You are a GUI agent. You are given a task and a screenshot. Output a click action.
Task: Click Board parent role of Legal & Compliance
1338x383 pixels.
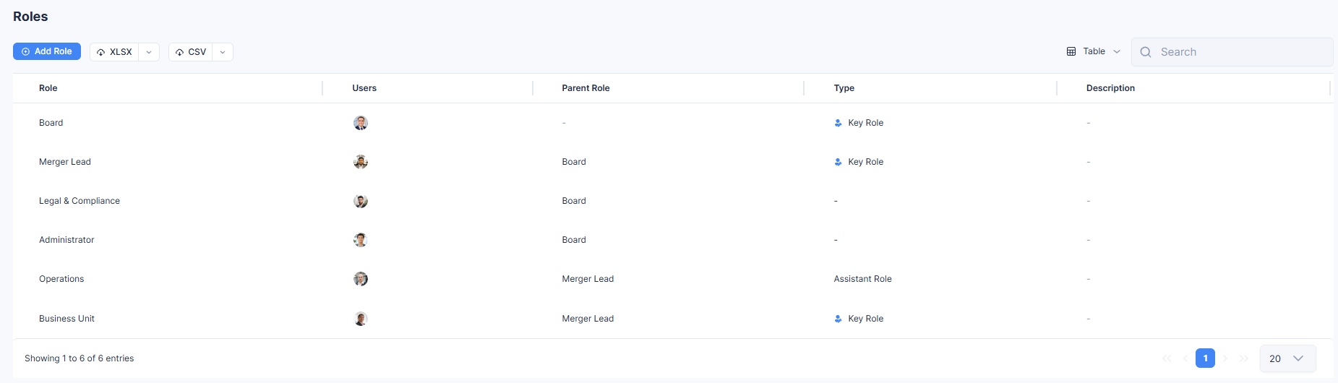click(x=574, y=201)
